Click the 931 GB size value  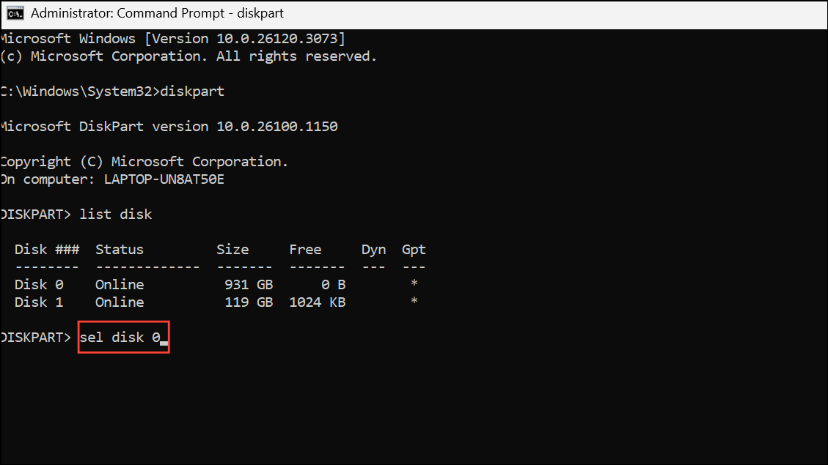coord(249,285)
